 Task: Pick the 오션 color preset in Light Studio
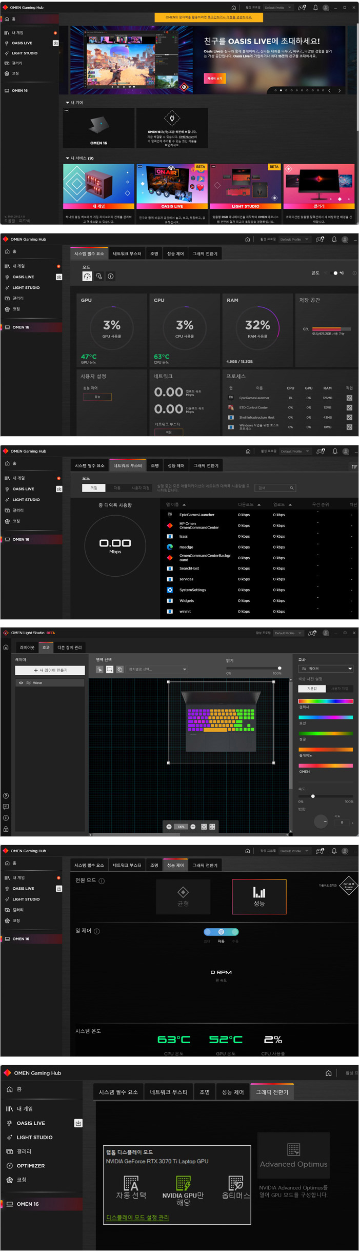pos(326,717)
